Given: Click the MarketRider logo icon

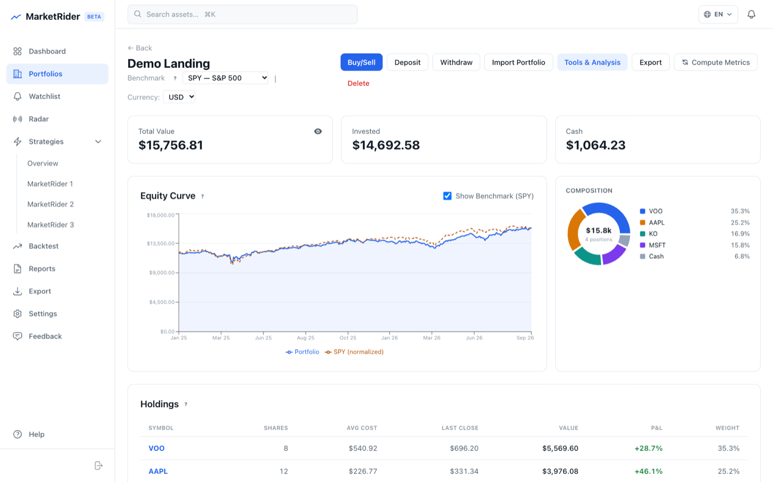Looking at the screenshot, I should click(x=16, y=17).
